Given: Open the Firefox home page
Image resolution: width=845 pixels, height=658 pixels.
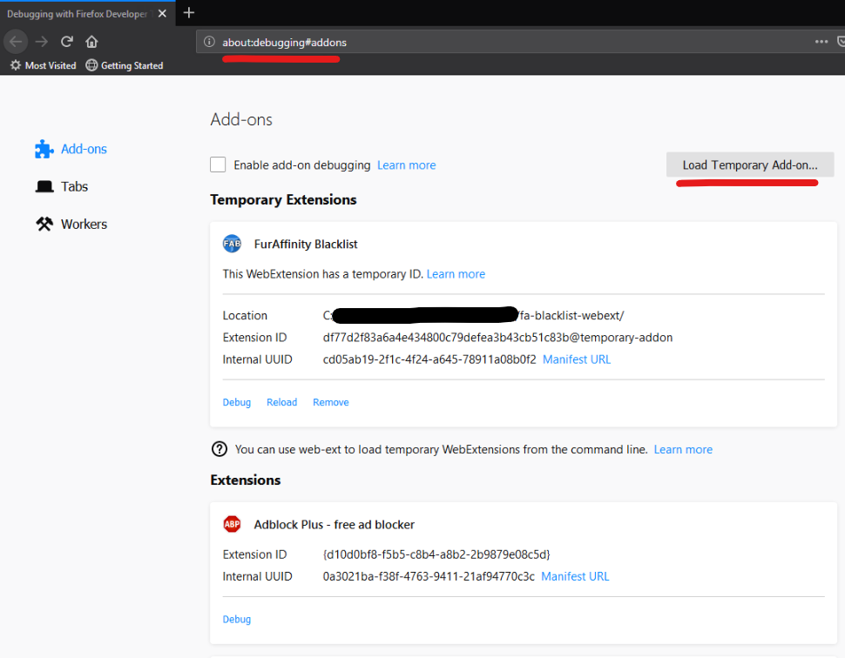Looking at the screenshot, I should (x=91, y=42).
